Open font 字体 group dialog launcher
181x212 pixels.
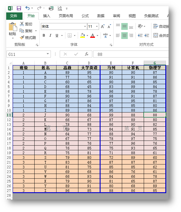point(111,45)
